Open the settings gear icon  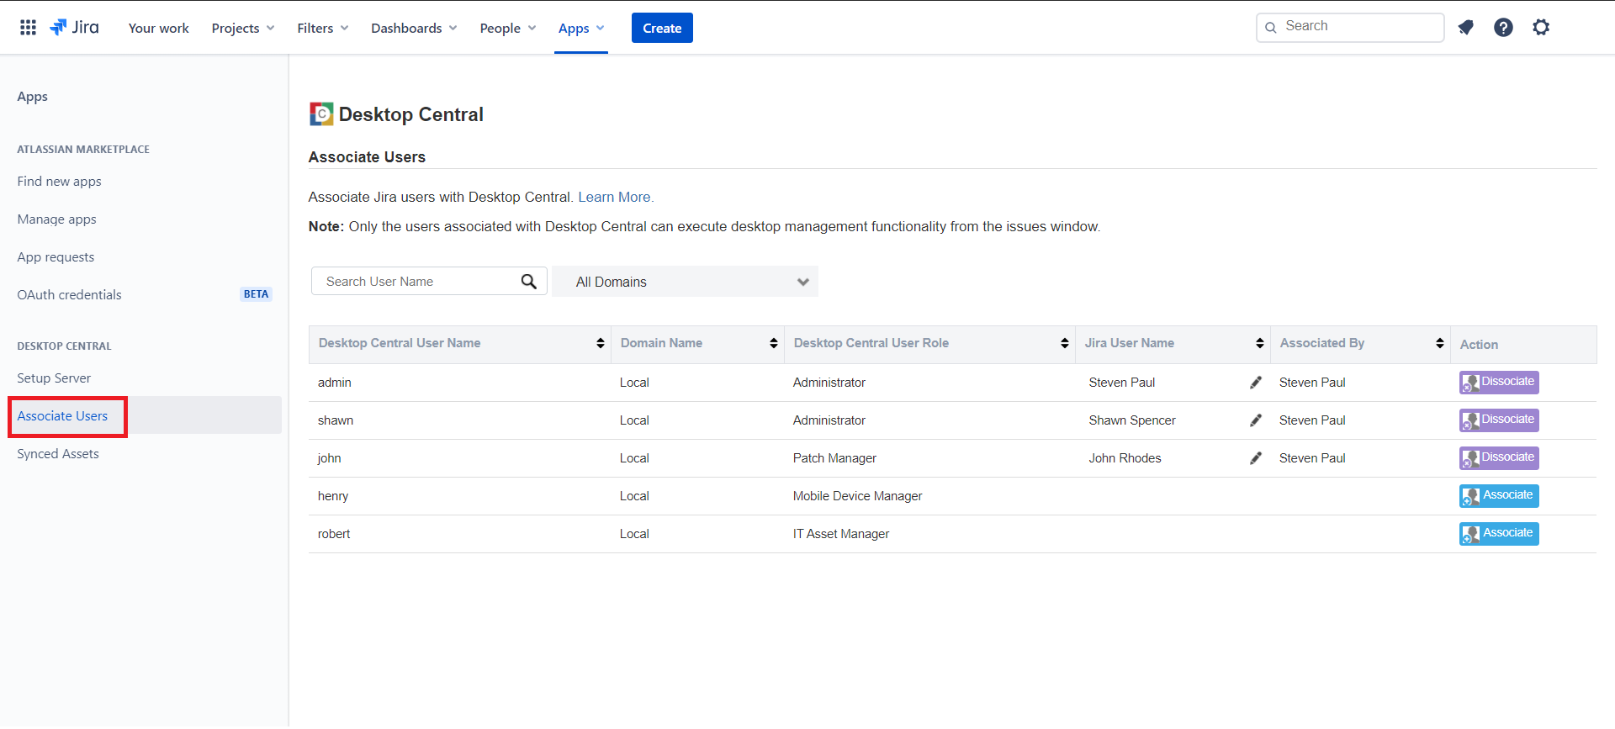click(1541, 28)
